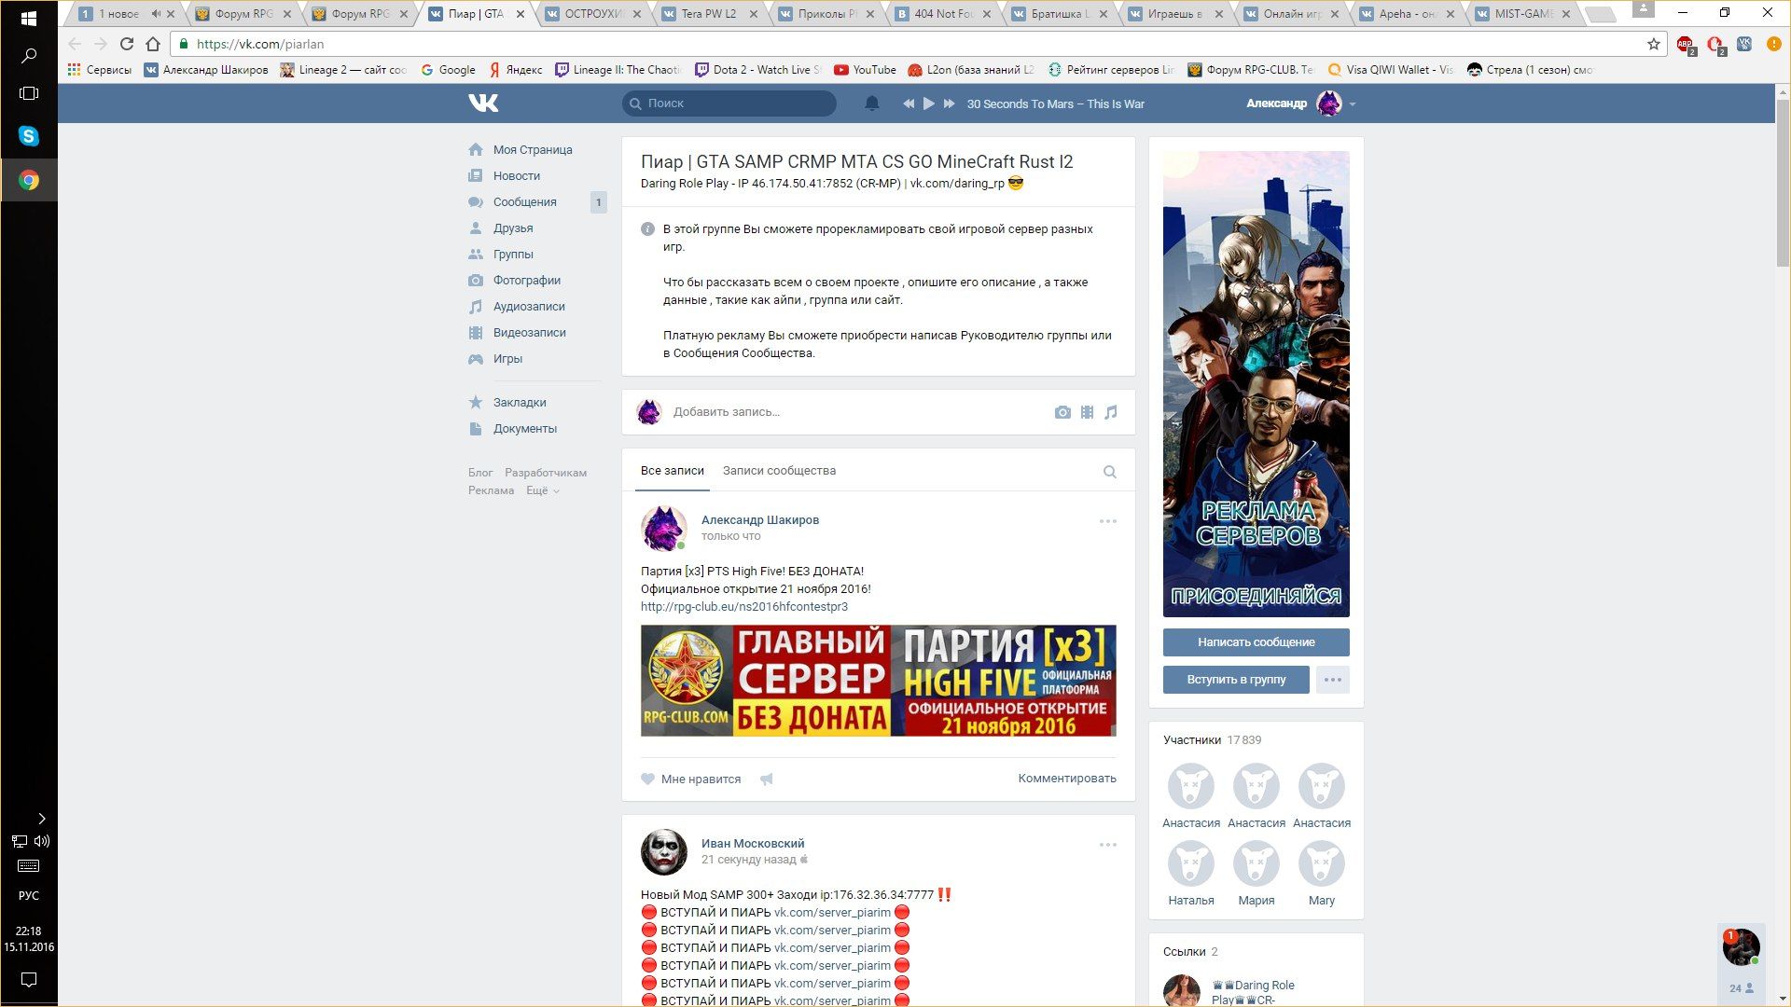Open the Яндекс bookmark
Screen dimensions: 1791x1007
point(516,70)
